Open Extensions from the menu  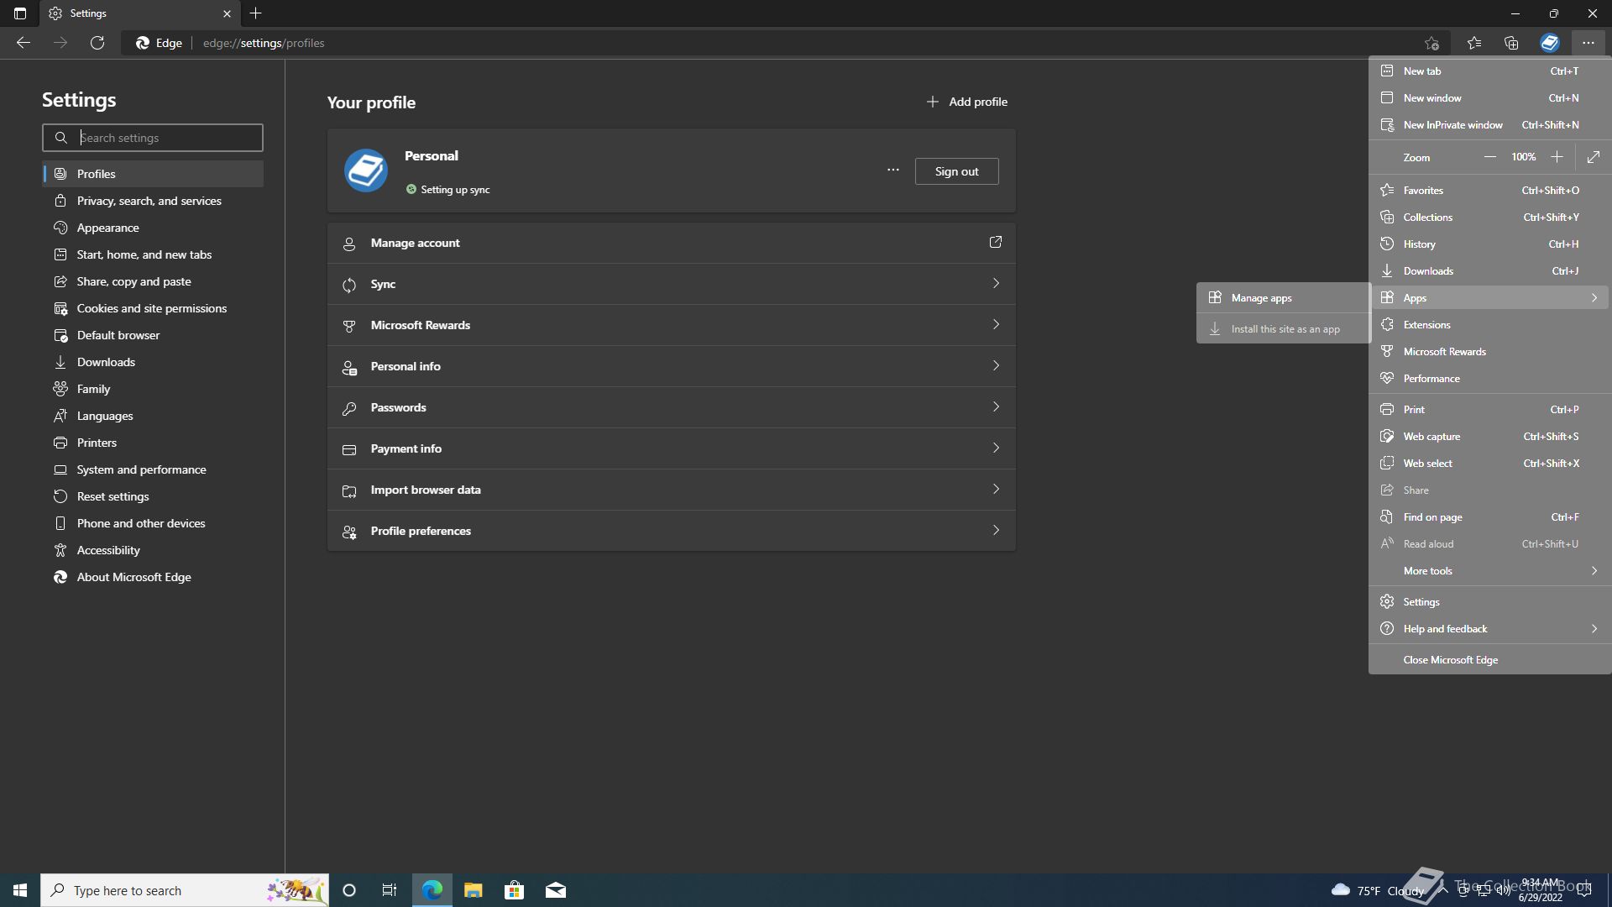click(1489, 325)
